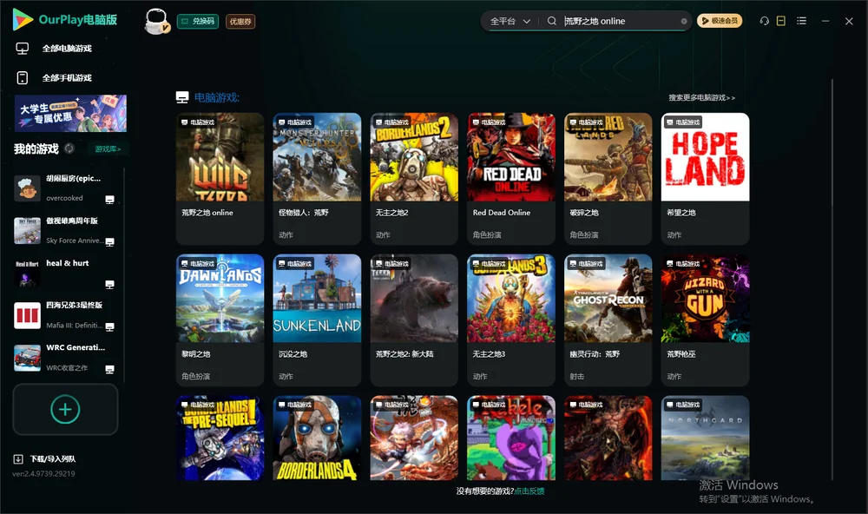868x514 pixels.
Task: Click the 极速会员 membership button
Action: pyautogui.click(x=720, y=21)
